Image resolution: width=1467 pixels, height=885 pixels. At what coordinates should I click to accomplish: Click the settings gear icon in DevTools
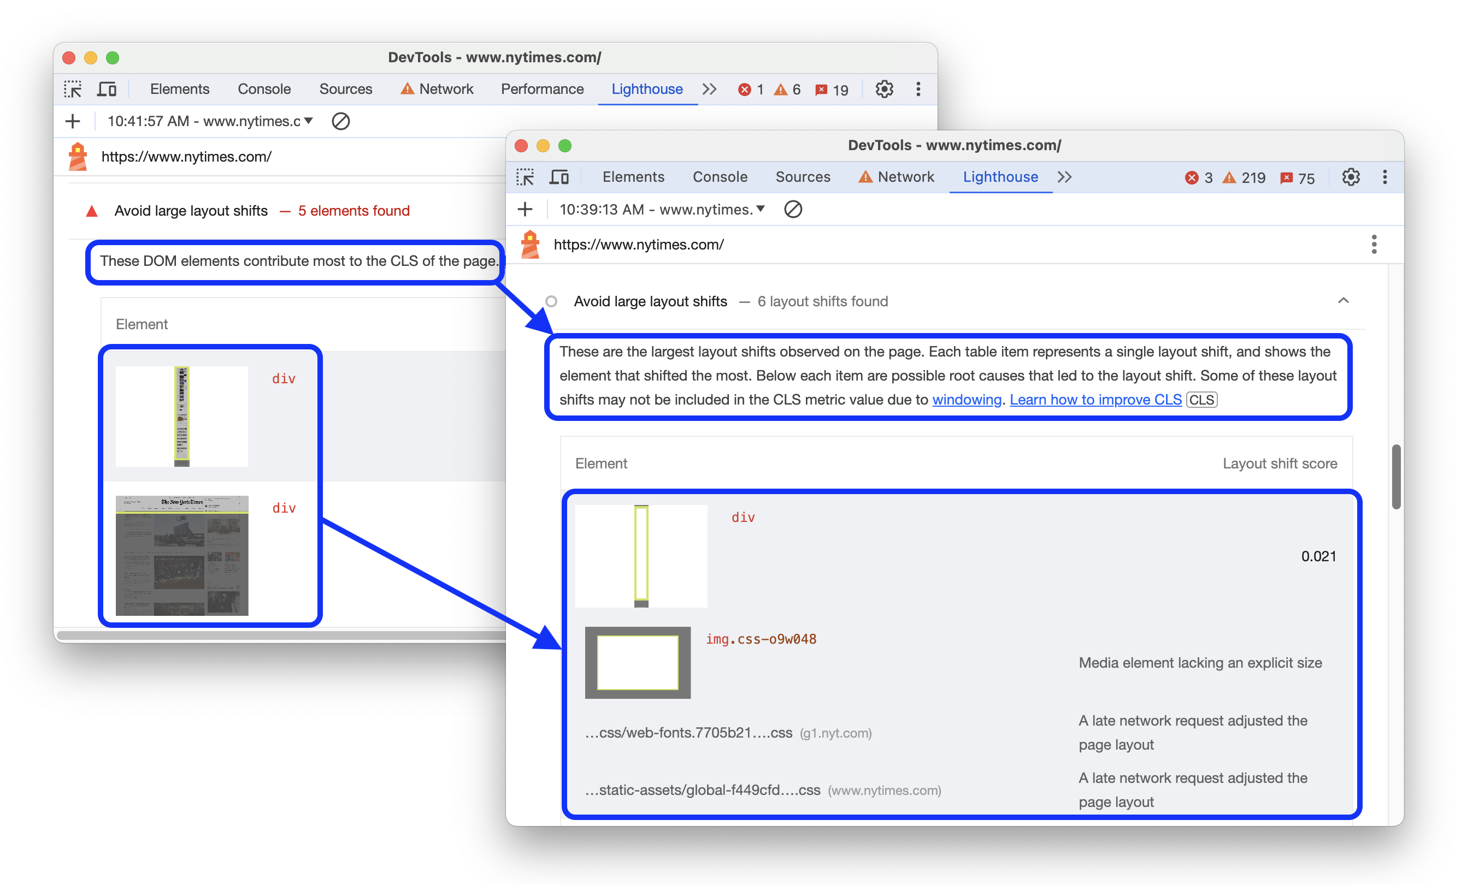click(1348, 176)
